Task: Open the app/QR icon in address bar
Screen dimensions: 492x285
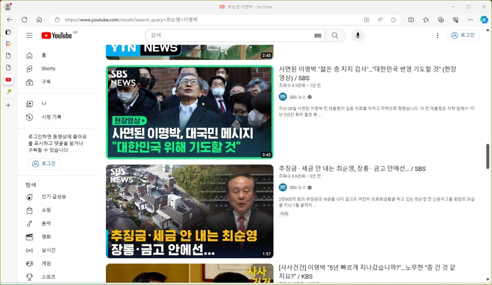Action: coord(367,20)
